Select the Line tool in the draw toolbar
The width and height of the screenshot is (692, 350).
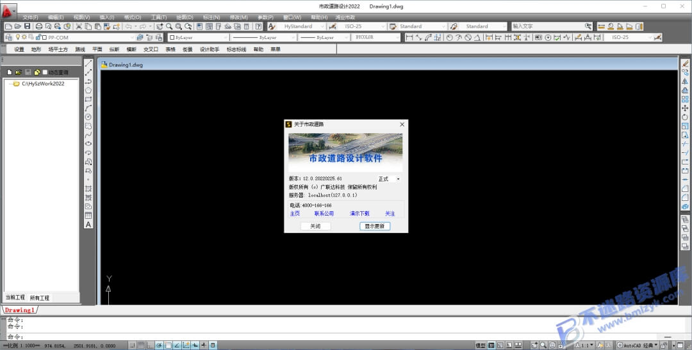pos(88,63)
